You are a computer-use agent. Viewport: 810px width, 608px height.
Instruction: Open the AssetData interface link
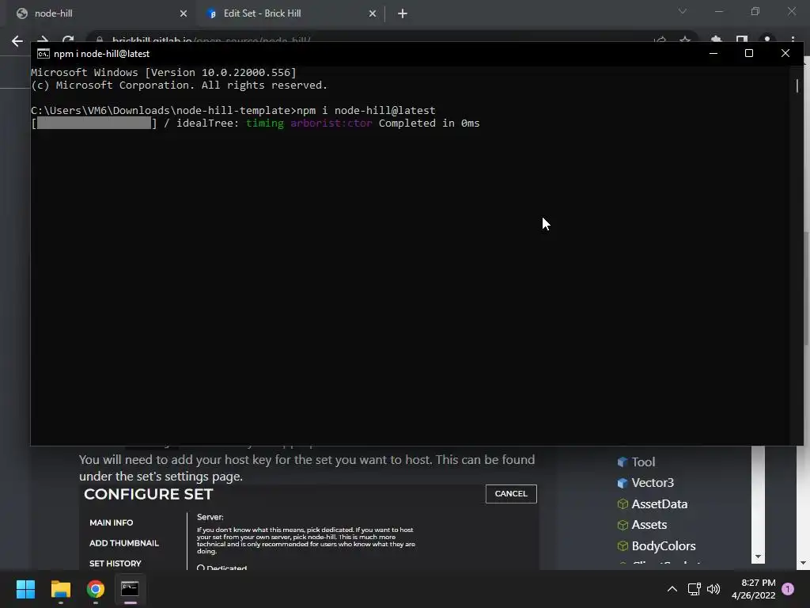click(660, 503)
